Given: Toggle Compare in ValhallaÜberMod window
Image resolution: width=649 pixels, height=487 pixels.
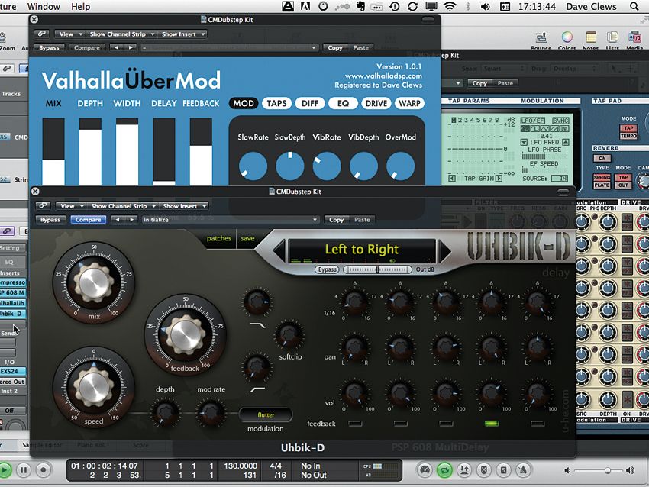Looking at the screenshot, I should coord(87,47).
